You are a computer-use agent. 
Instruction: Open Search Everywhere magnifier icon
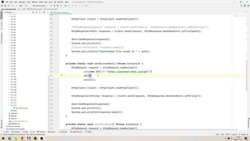pyautogui.click(x=241, y=6)
